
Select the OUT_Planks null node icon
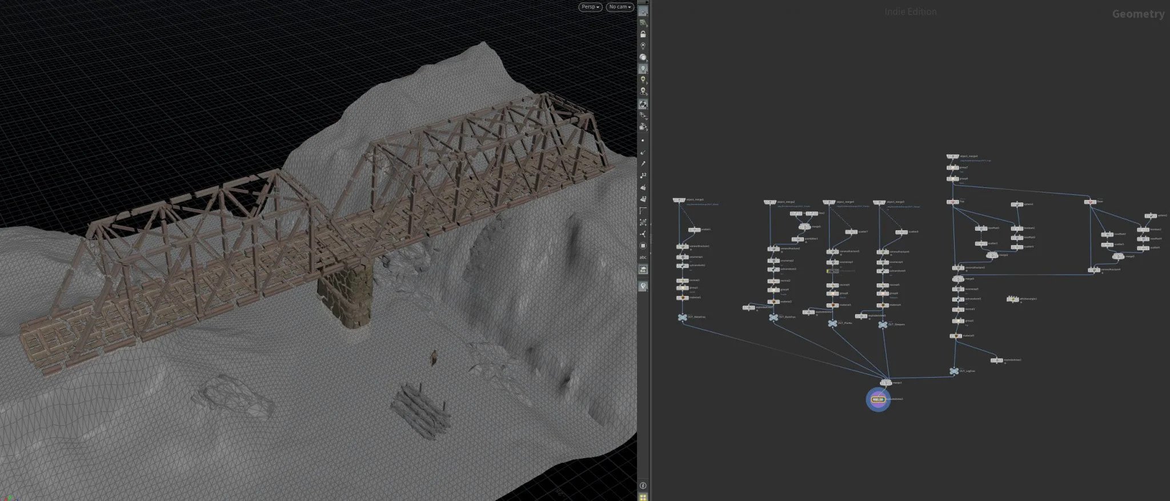[x=832, y=323]
